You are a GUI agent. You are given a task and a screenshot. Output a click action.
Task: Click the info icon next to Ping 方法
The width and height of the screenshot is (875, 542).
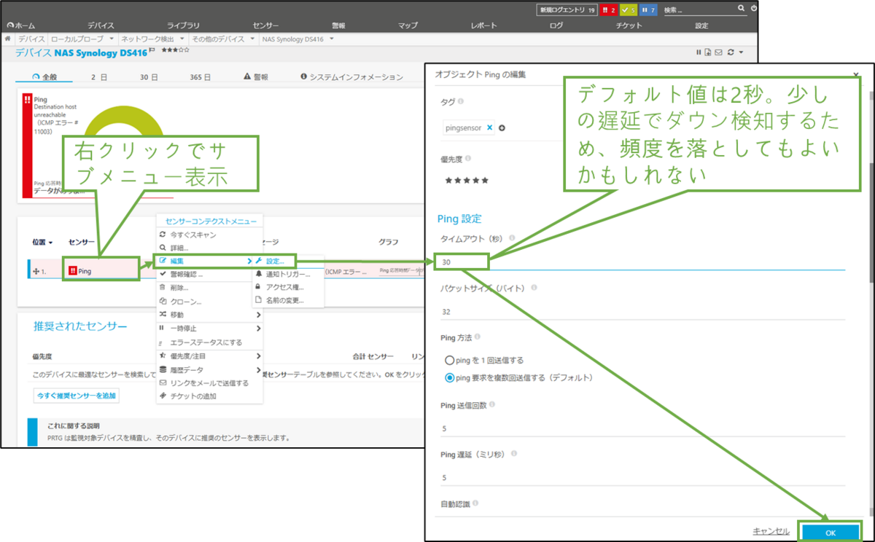[x=478, y=337]
